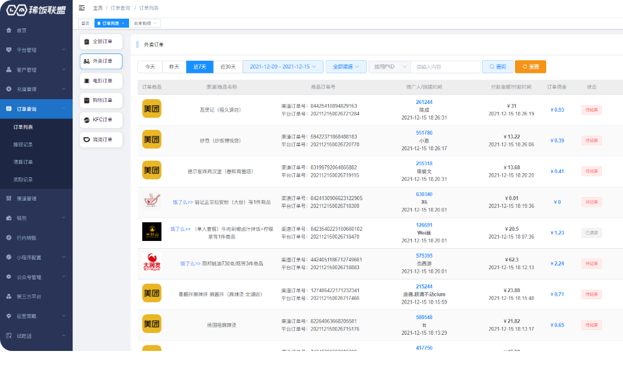Filter orders by 昨天
The width and height of the screenshot is (623, 375).
pos(174,67)
